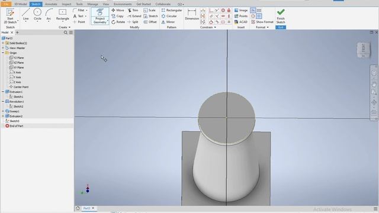The height and width of the screenshot is (213, 379).
Task: Go to the Home document tab
Action: 78,208
